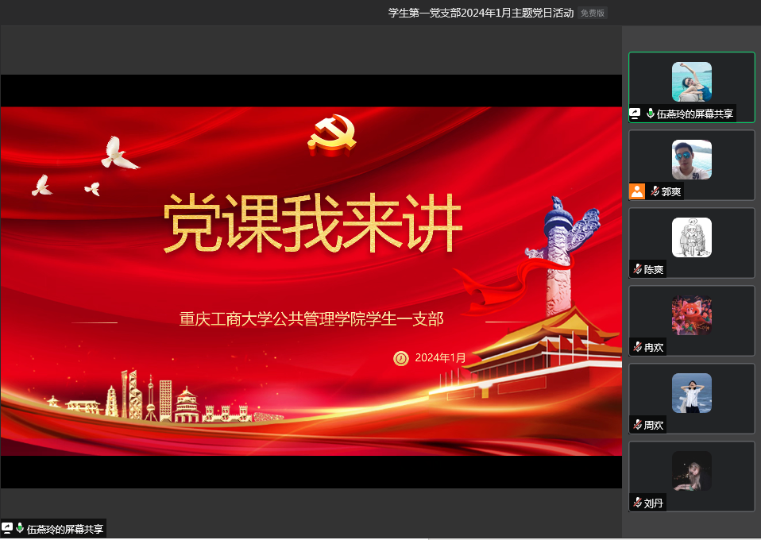Click the meeting title 学生第一党支部2024年1月主题党日活动
The width and height of the screenshot is (761, 540).
480,13
